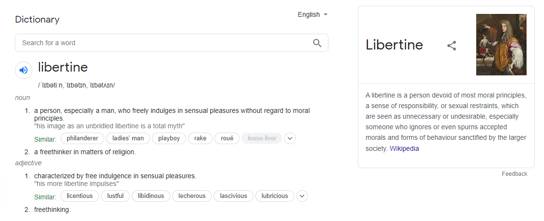Play the libertine pronunciation audio
This screenshot has height=221, width=544.
[24, 70]
